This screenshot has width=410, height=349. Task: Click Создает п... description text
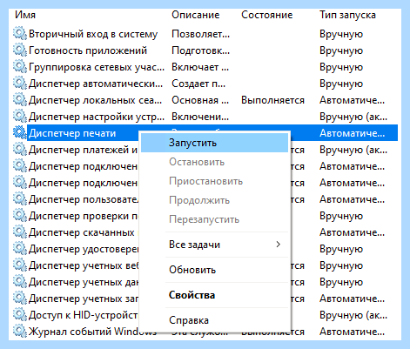[x=198, y=84]
